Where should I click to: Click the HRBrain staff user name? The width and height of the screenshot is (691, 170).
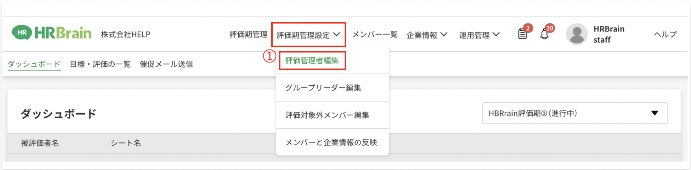tap(609, 34)
